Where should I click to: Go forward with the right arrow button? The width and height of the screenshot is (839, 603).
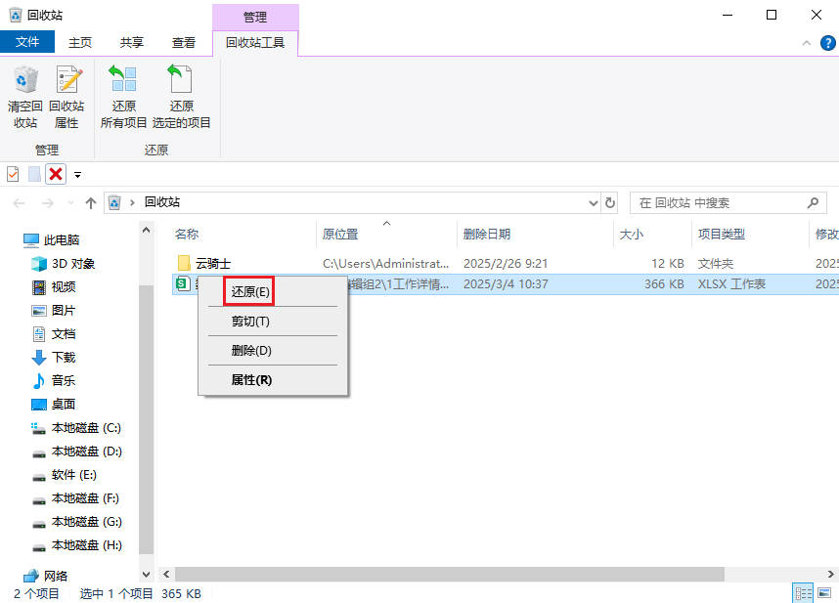tap(48, 203)
